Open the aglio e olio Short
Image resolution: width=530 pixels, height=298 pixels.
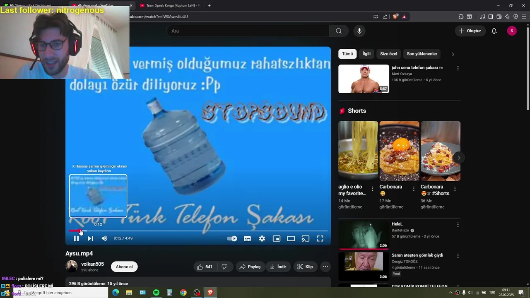[358, 151]
